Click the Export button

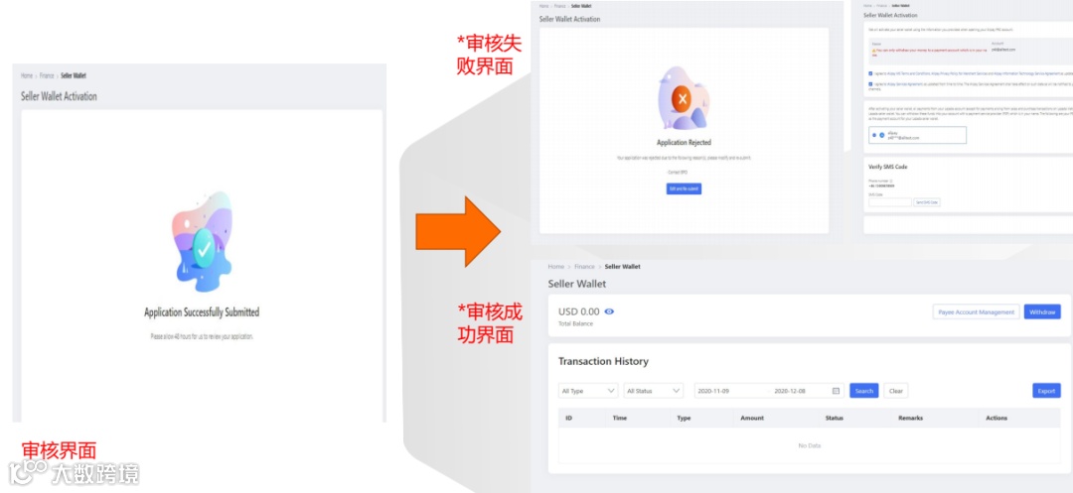(1046, 391)
